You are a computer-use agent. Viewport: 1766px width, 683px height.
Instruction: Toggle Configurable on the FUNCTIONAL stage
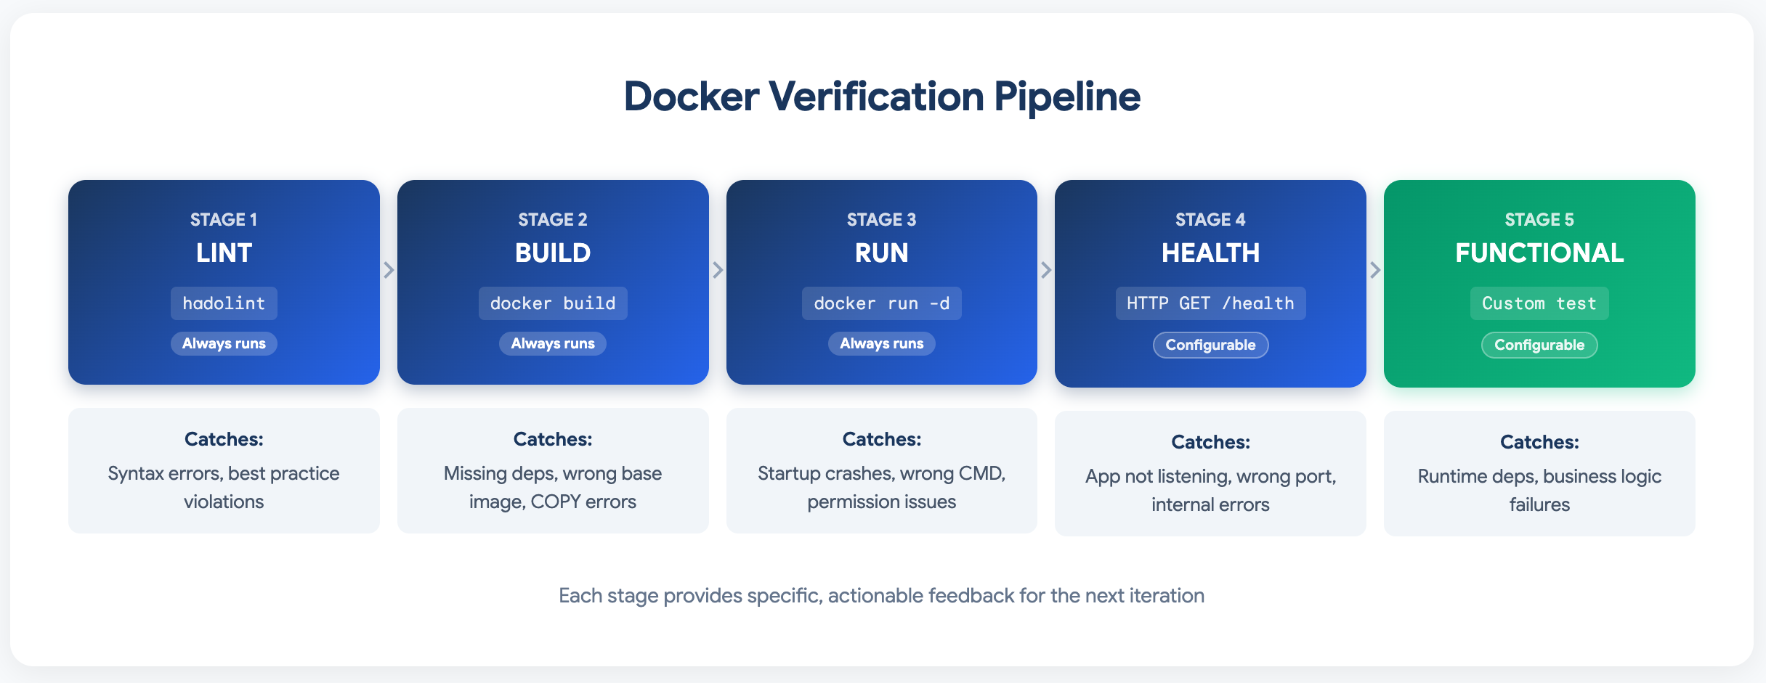click(1539, 345)
